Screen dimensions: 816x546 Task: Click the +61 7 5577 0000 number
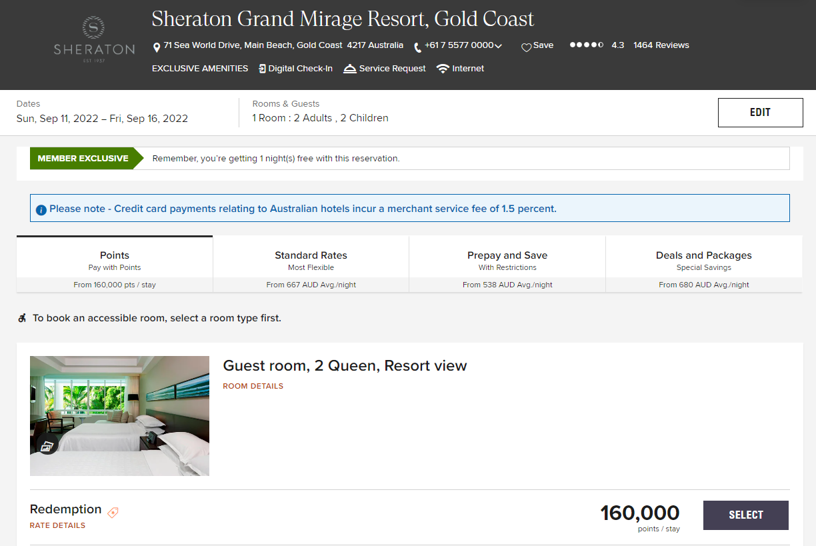pyautogui.click(x=459, y=45)
